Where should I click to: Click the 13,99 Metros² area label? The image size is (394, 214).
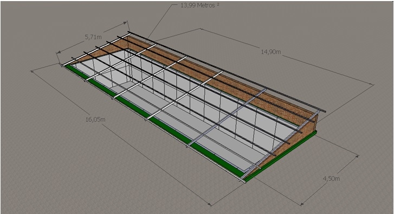tap(200, 5)
